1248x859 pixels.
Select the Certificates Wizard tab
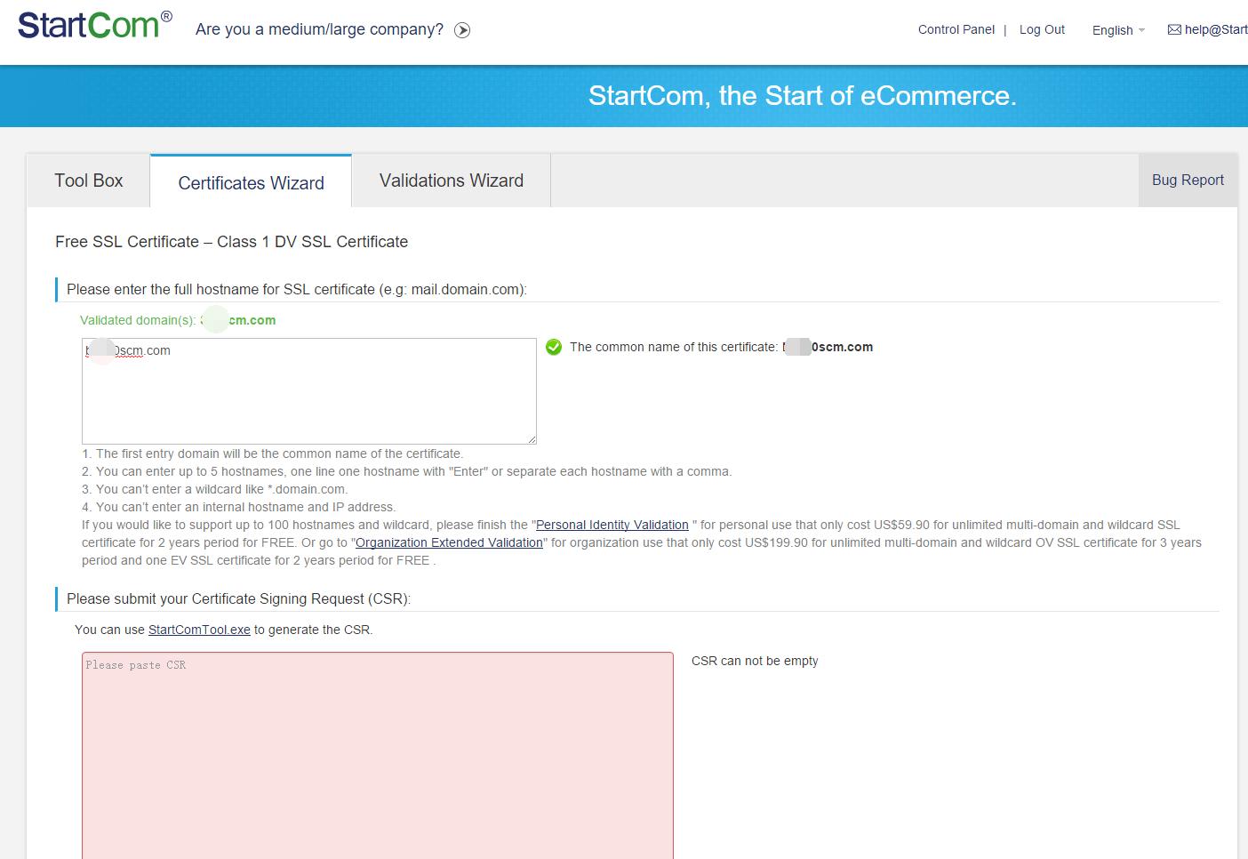[251, 183]
